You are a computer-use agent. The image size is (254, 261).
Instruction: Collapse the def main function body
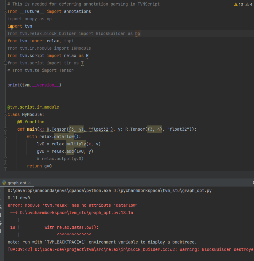(5, 129)
